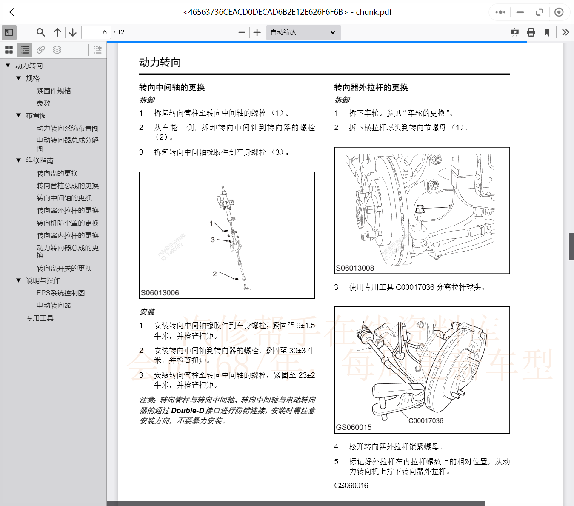This screenshot has width=574, height=506.
Task: Zoom out with the minus control
Action: coord(241,32)
